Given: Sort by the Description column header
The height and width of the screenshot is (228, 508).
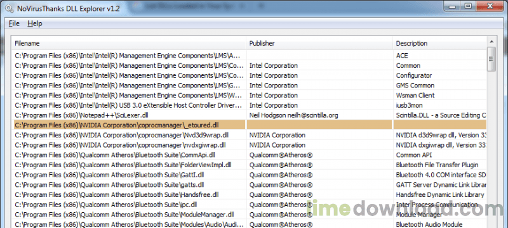Looking at the screenshot, I should 440,43.
